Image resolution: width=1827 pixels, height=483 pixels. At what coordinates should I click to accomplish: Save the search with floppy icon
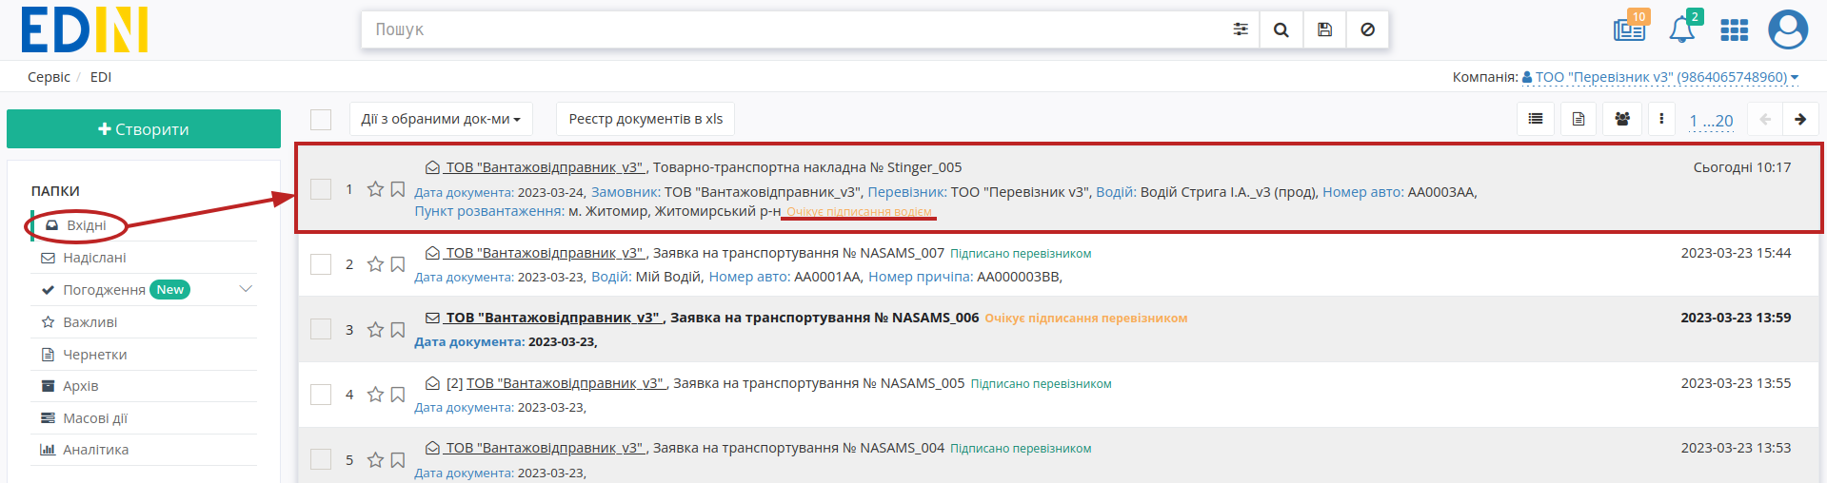coord(1324,29)
